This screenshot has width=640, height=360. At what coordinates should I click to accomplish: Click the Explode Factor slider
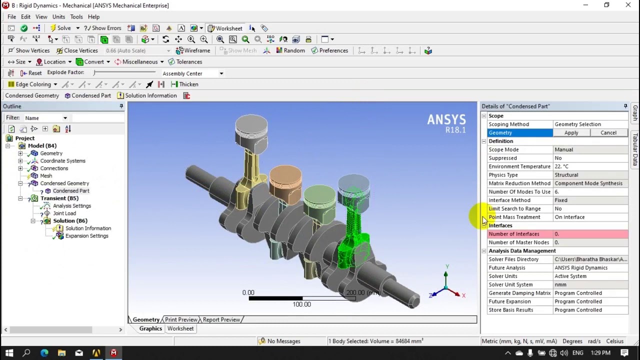click(x=124, y=73)
